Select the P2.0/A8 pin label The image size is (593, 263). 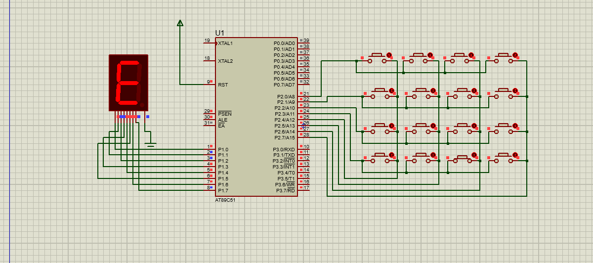[285, 96]
